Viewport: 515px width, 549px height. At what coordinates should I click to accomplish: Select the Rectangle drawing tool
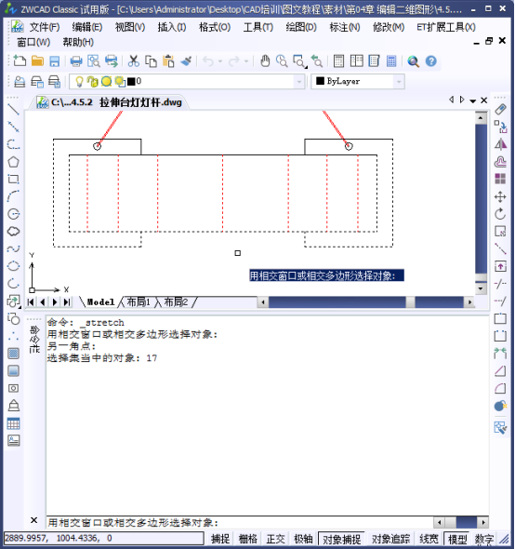click(13, 180)
